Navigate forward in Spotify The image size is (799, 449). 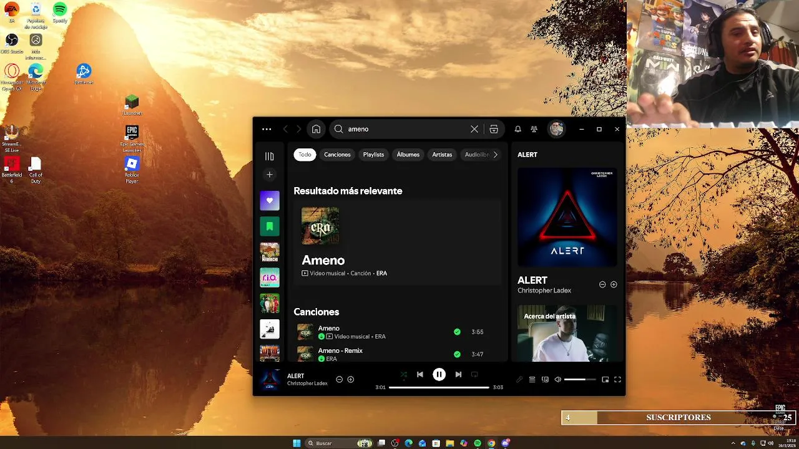pos(298,129)
